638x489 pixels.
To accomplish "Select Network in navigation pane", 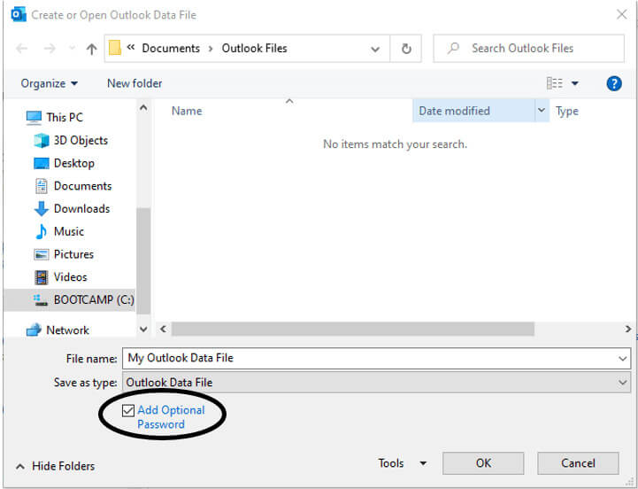I will click(67, 330).
